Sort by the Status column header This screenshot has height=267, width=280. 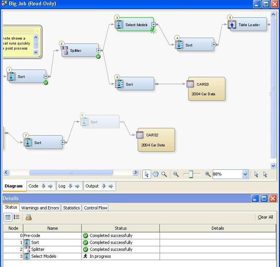[121, 228]
